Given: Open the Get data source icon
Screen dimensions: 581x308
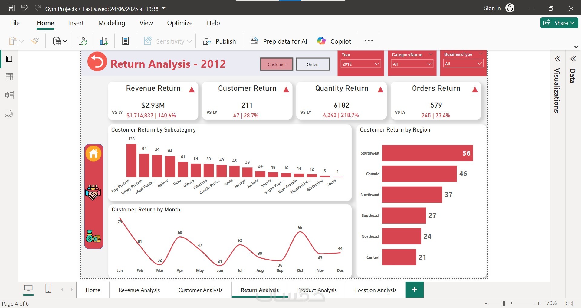Looking at the screenshot, I should (x=57, y=41).
